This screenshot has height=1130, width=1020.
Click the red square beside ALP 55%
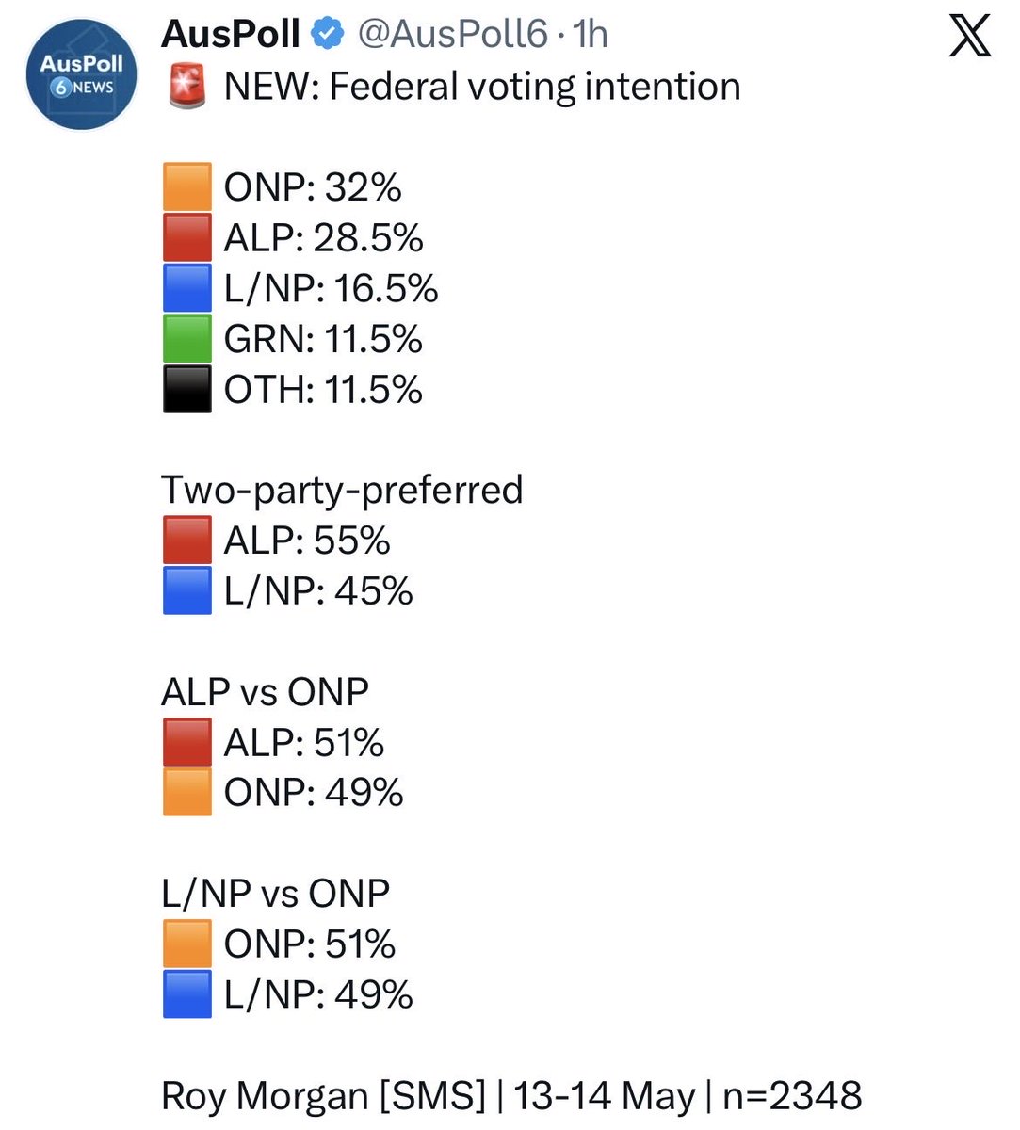pyautogui.click(x=186, y=541)
